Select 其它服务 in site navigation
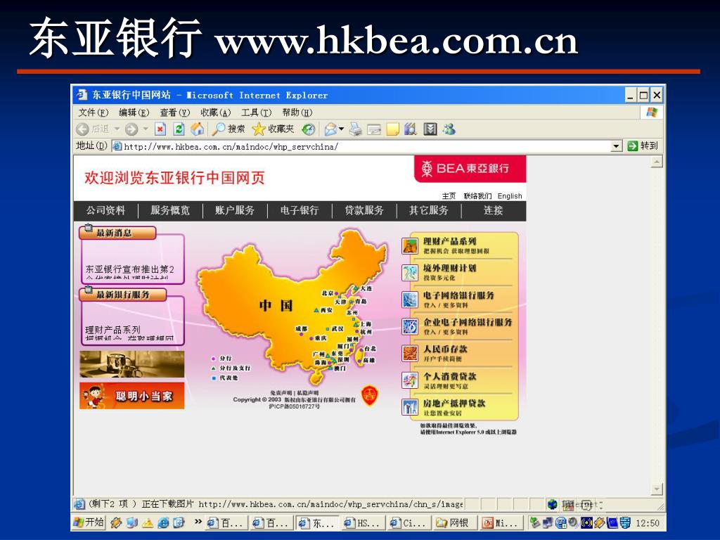Screen dimensions: 720x540 (428, 210)
